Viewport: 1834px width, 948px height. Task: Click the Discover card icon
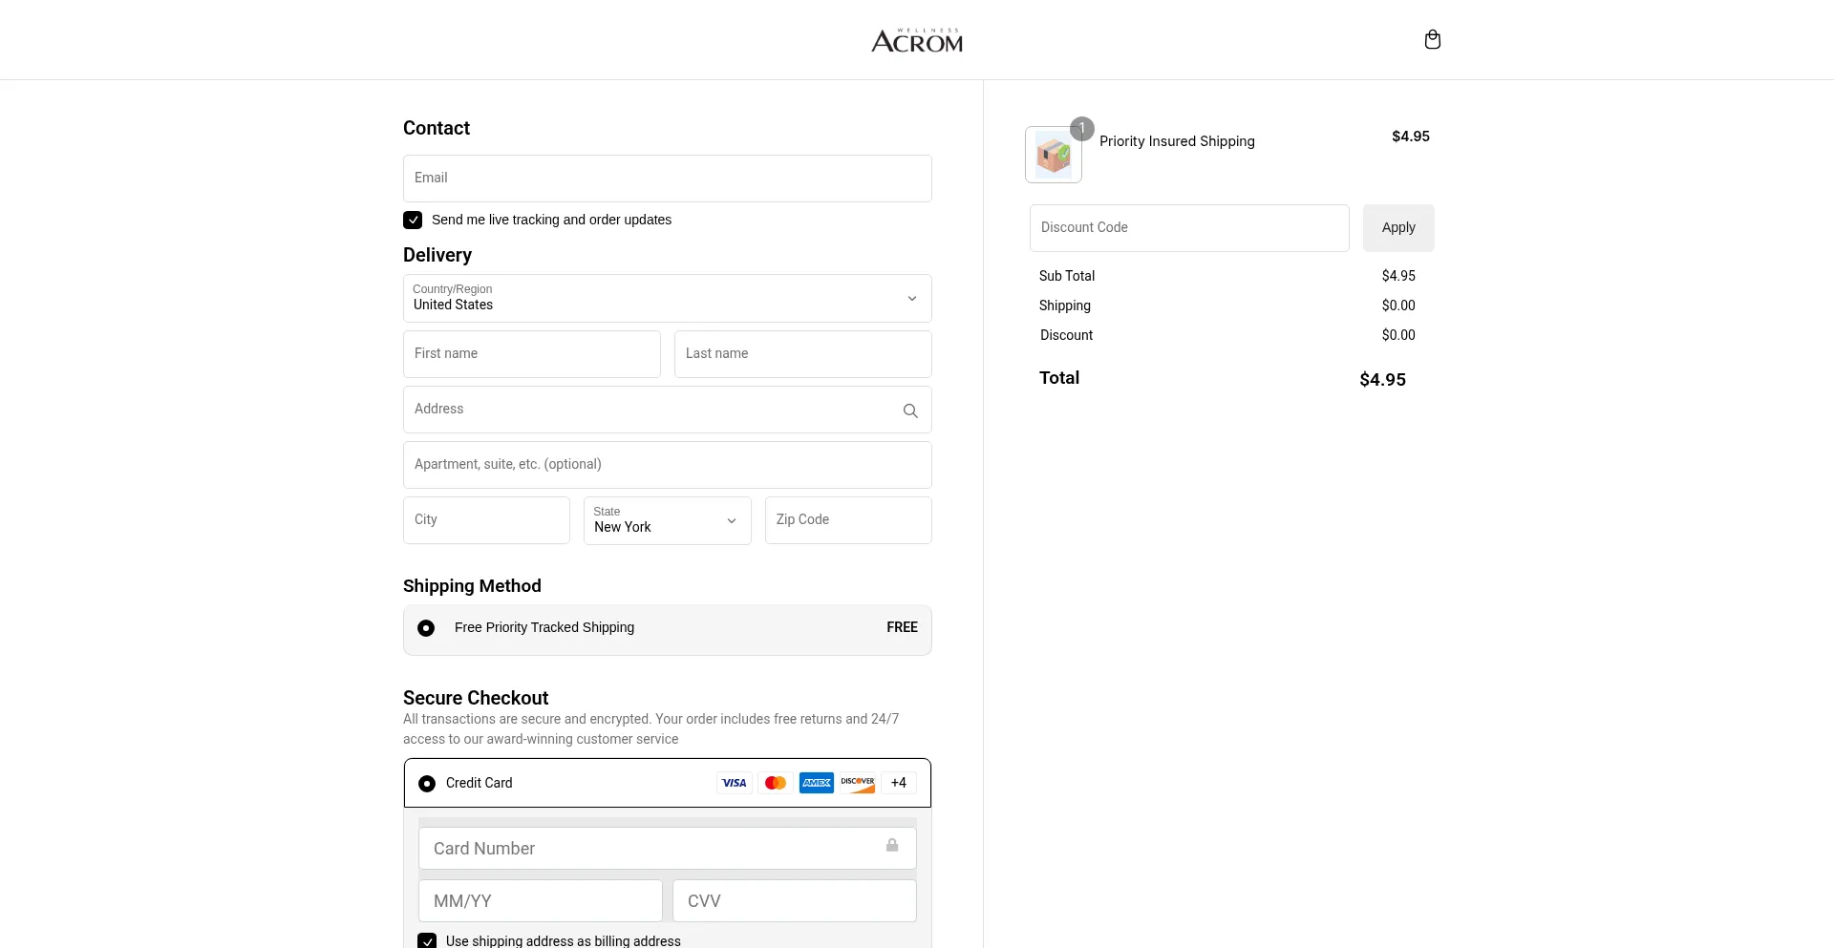click(858, 783)
